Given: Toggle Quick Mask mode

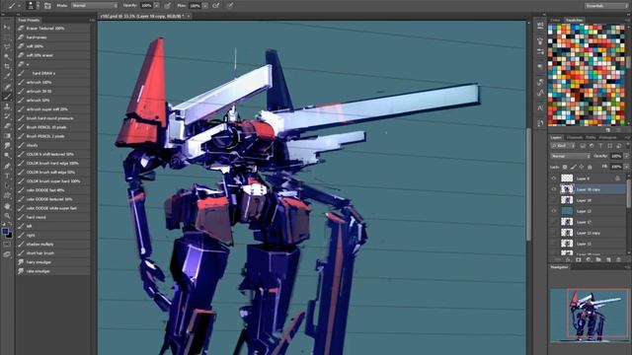Looking at the screenshot, I should pyautogui.click(x=7, y=245).
